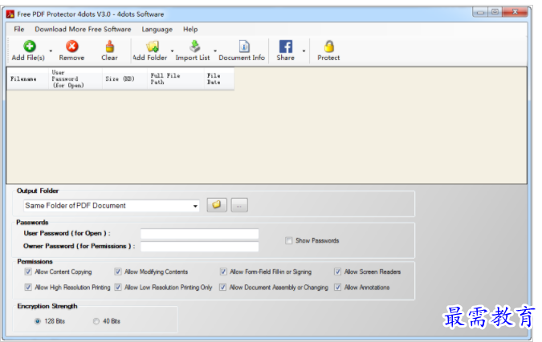Viewport: 542px width, 342px height.
Task: Sort by the Filename column header
Action: pos(27,79)
